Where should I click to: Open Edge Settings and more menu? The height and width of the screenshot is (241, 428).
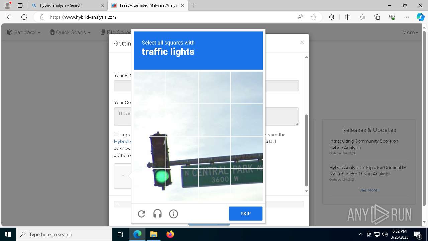[407, 17]
